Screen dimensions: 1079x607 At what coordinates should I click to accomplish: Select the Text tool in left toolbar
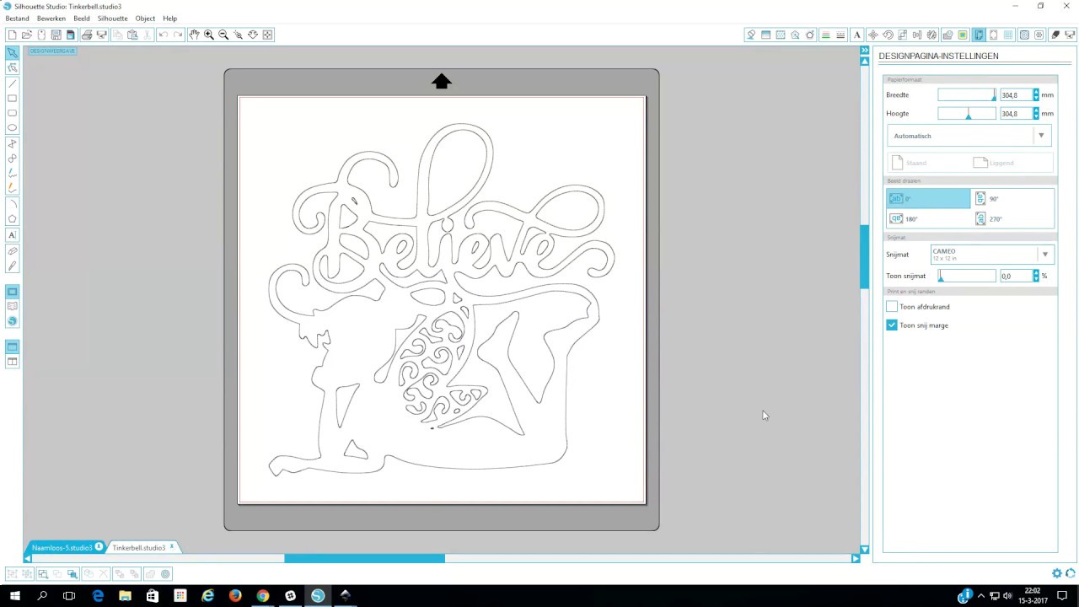(13, 235)
